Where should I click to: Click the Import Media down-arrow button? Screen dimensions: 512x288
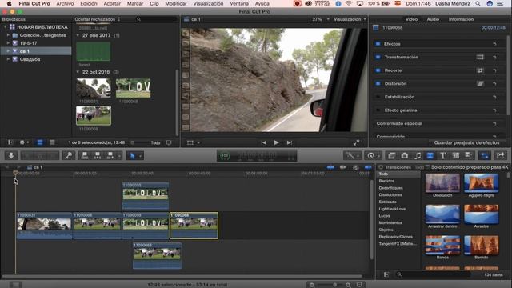click(11, 155)
